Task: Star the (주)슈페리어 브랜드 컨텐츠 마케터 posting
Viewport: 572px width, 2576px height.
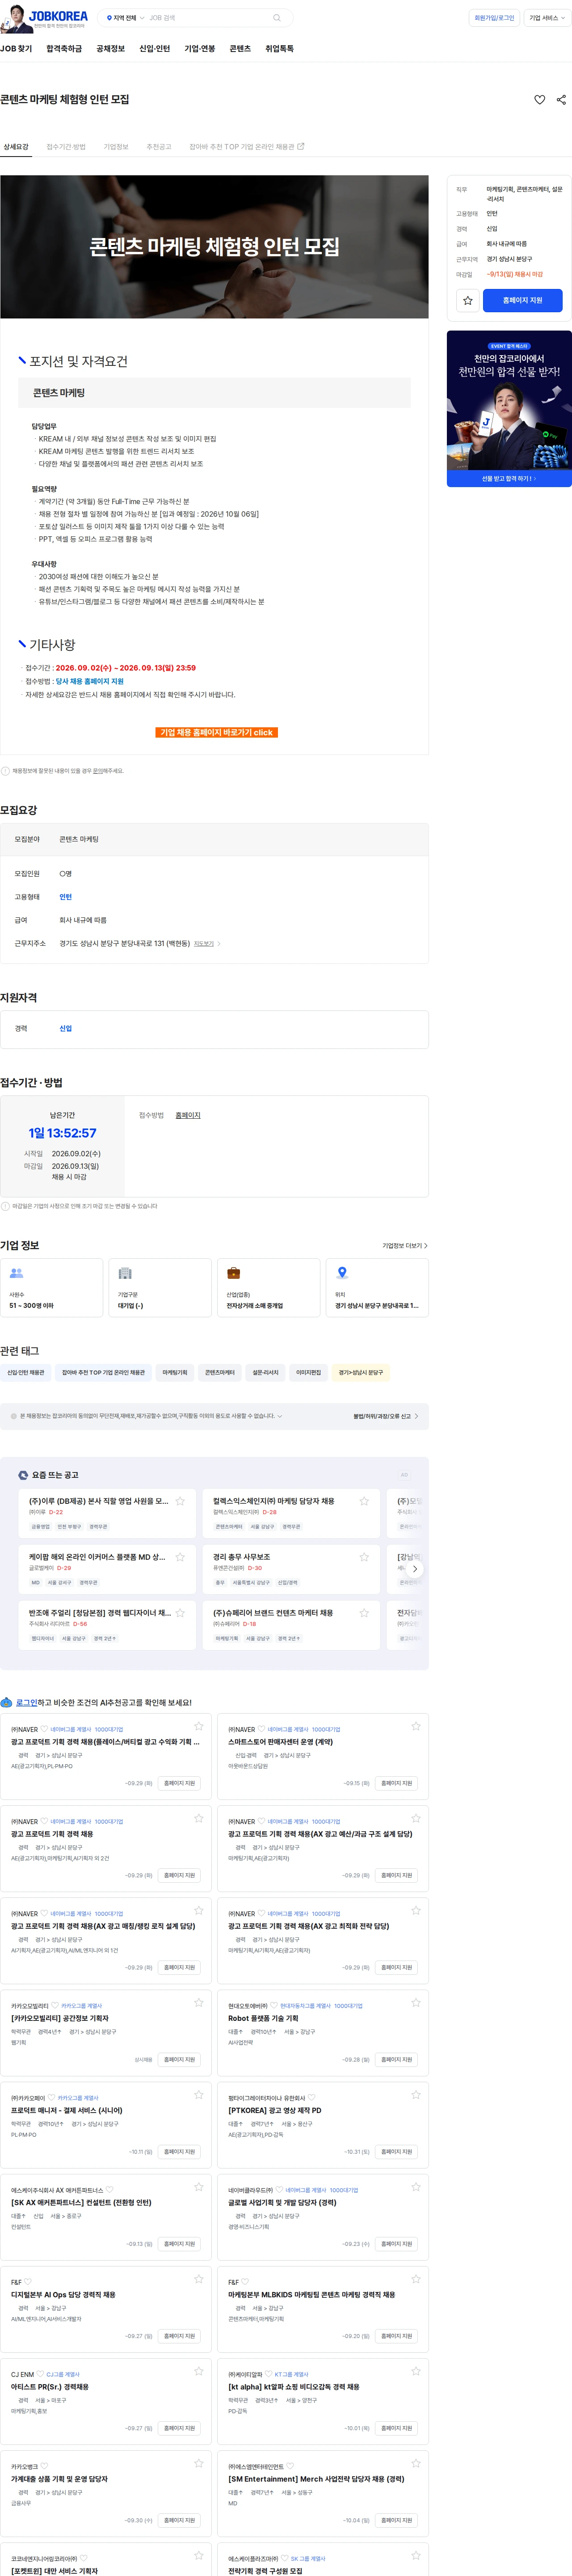Action: point(363,1613)
